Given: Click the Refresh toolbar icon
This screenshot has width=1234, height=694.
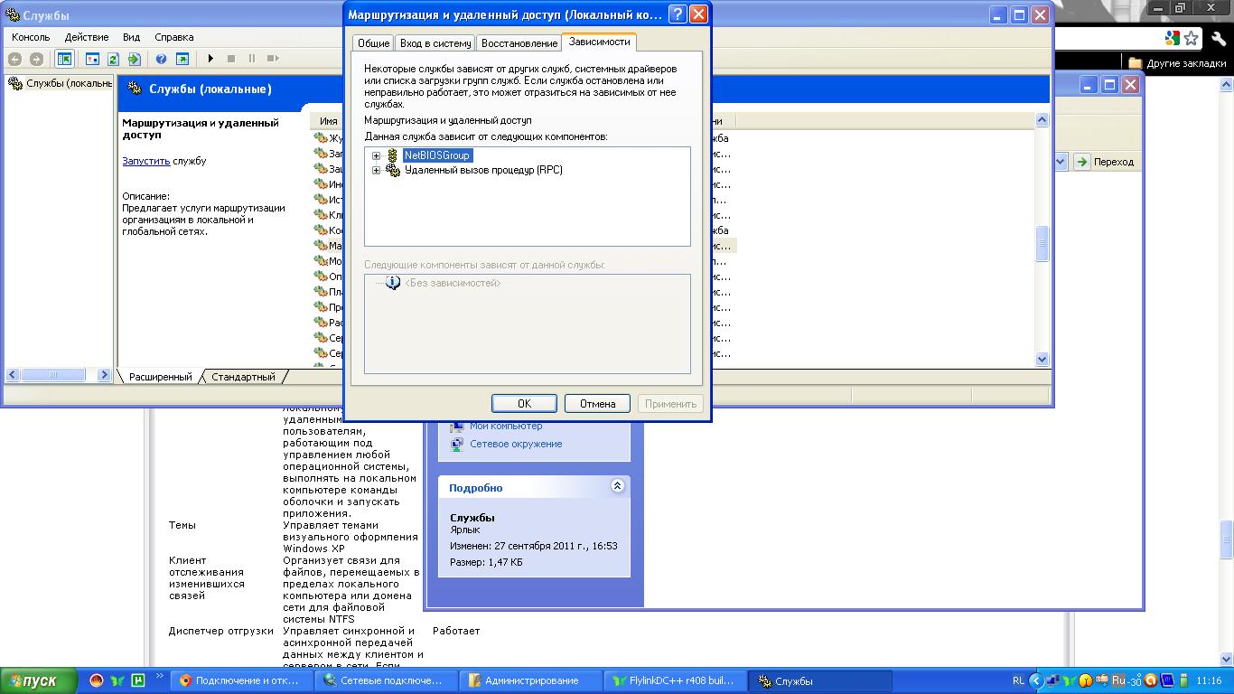Looking at the screenshot, I should tap(113, 59).
